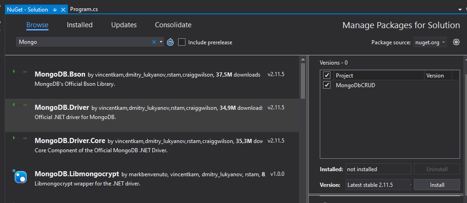Click the MongoDB.Libmongocrypt package icon

20,176
